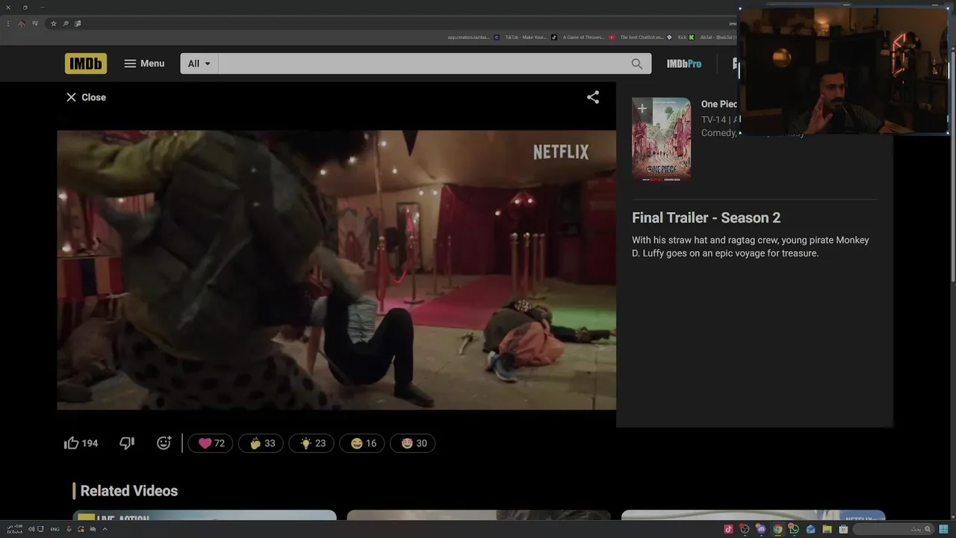Open the Live Action related video thumbnail

point(205,515)
